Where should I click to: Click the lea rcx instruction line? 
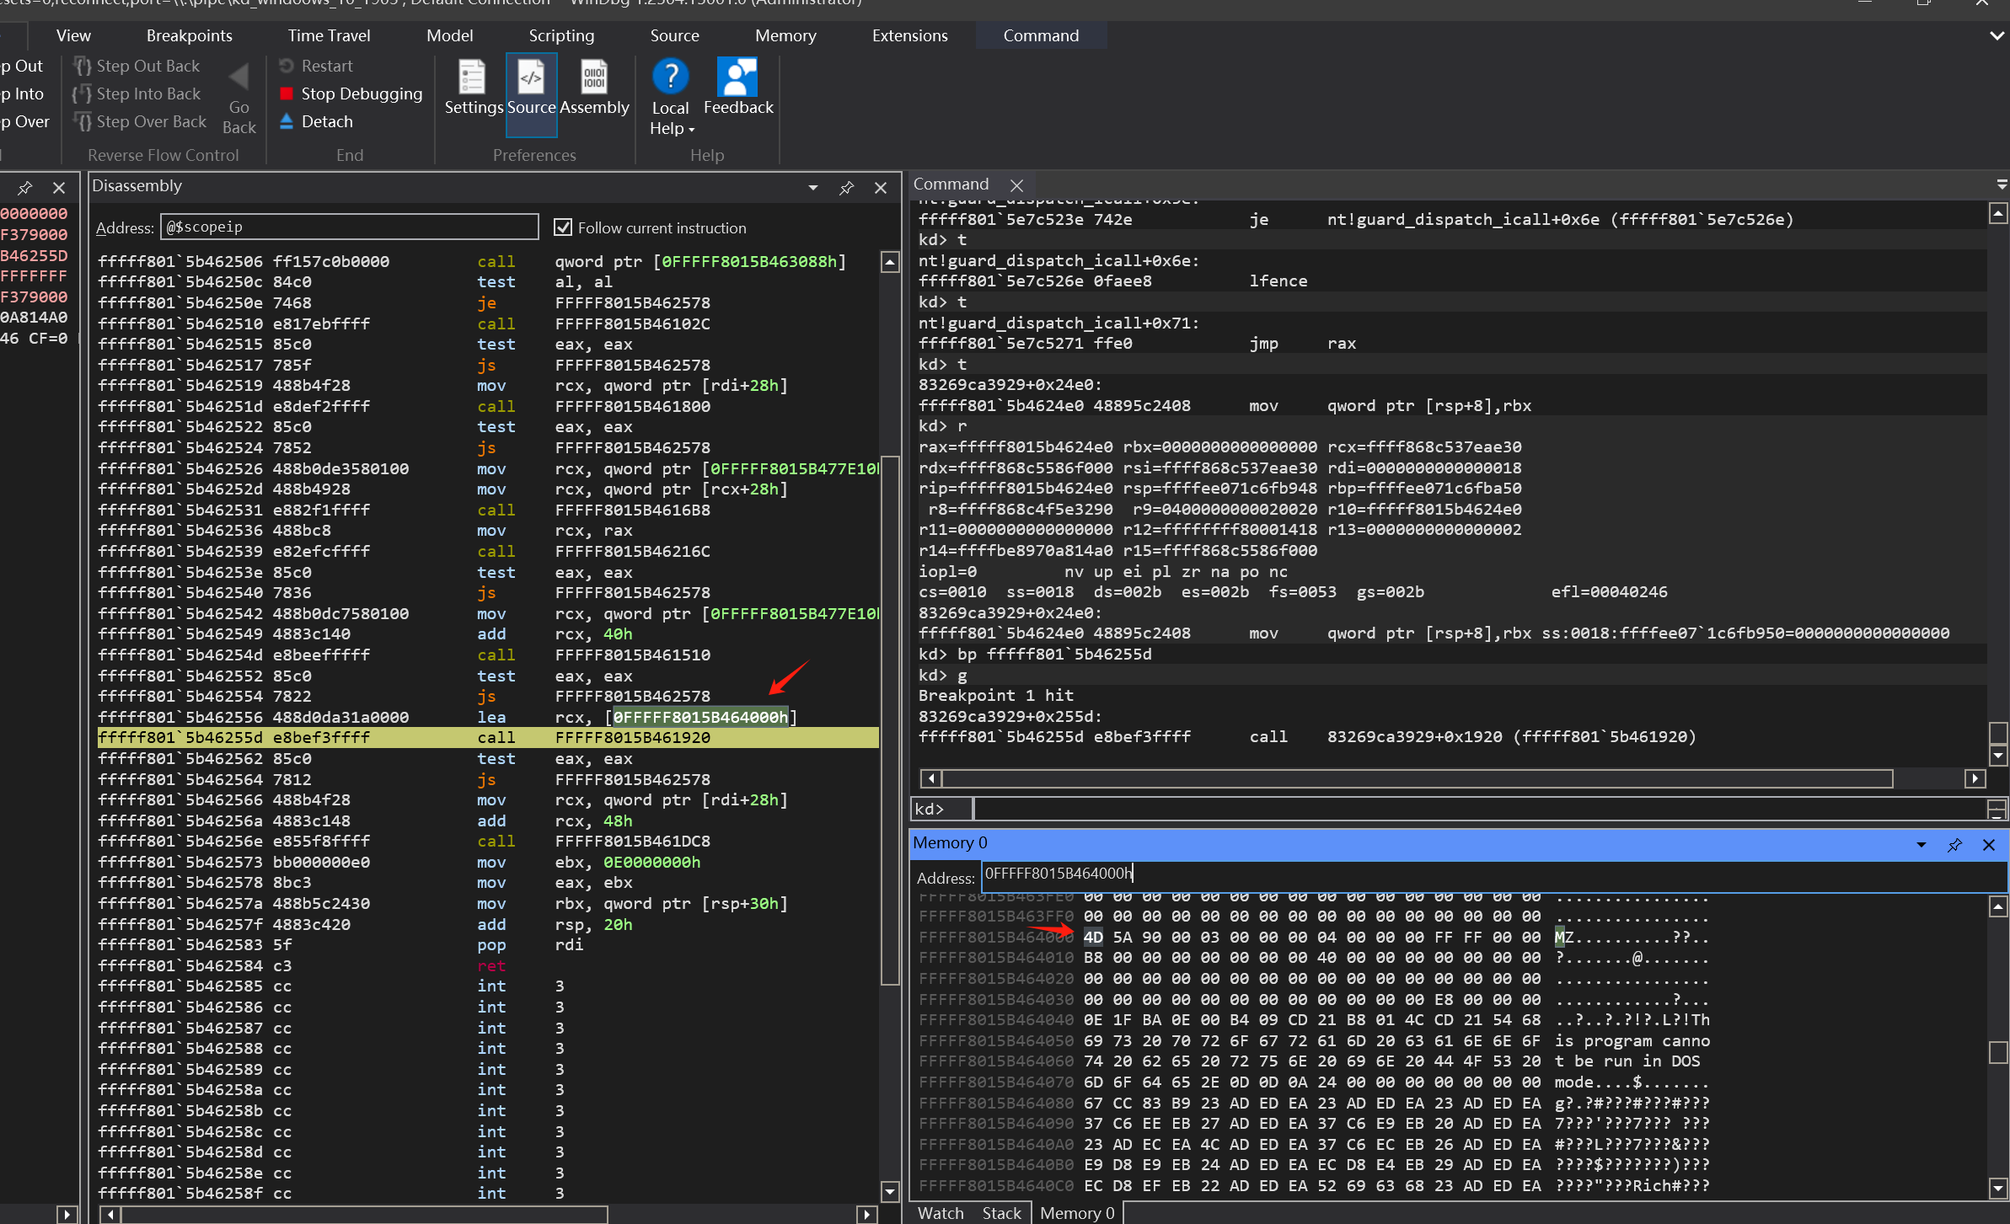(488, 717)
